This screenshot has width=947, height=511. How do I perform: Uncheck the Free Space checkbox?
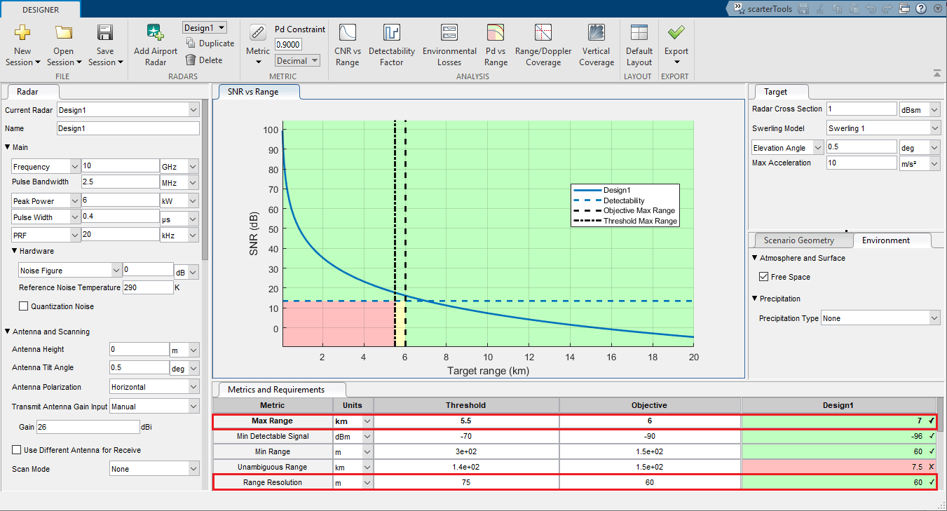764,277
